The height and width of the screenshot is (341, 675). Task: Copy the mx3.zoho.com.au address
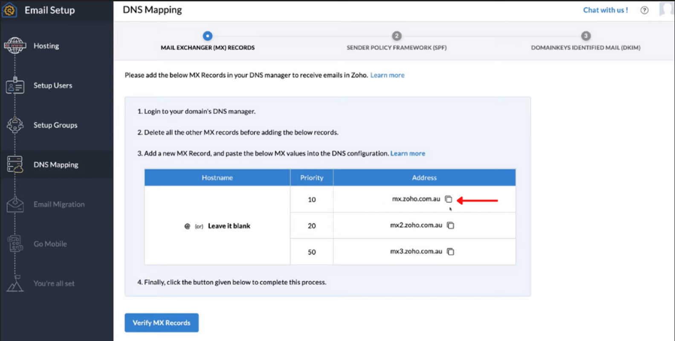(450, 251)
